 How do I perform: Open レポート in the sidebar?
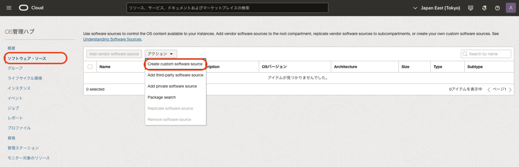pyautogui.click(x=15, y=118)
